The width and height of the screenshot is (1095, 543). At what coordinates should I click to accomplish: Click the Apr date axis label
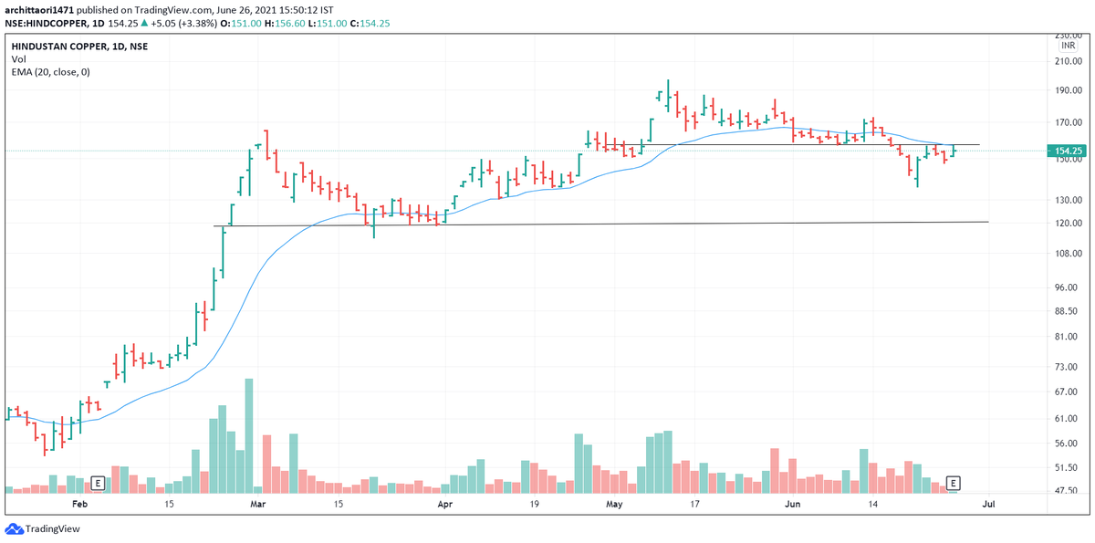[444, 504]
